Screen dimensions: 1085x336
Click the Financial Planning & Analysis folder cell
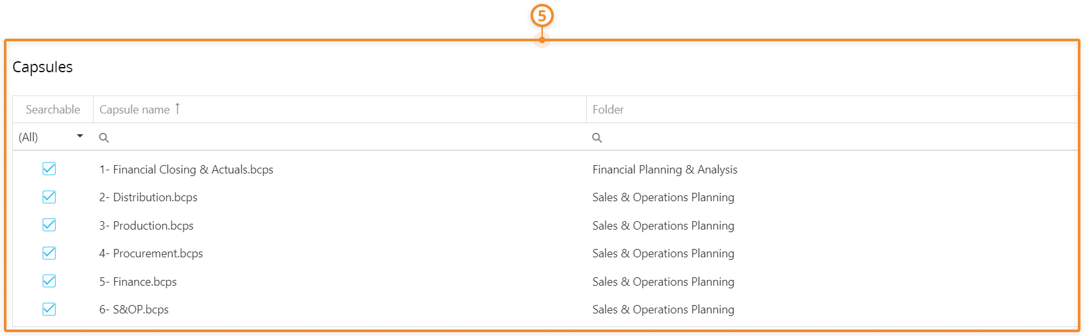point(665,170)
